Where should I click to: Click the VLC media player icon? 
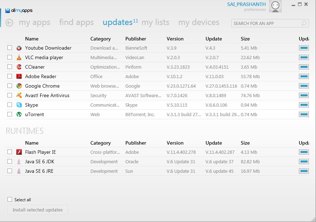coord(18,57)
